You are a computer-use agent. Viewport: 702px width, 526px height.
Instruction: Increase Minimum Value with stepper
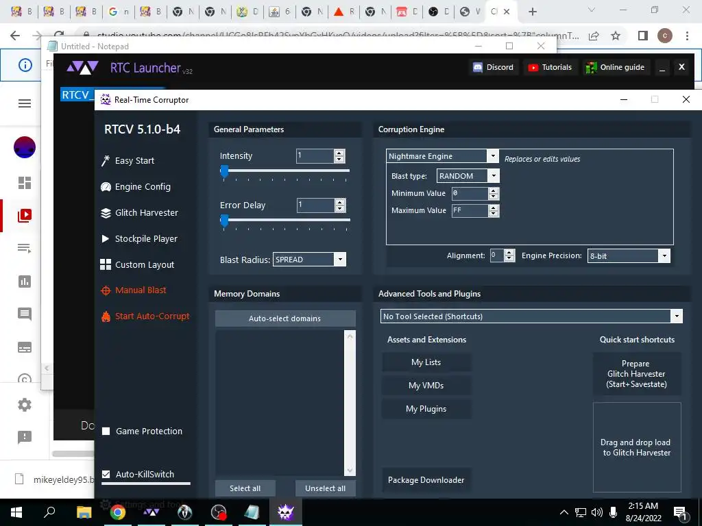494,190
